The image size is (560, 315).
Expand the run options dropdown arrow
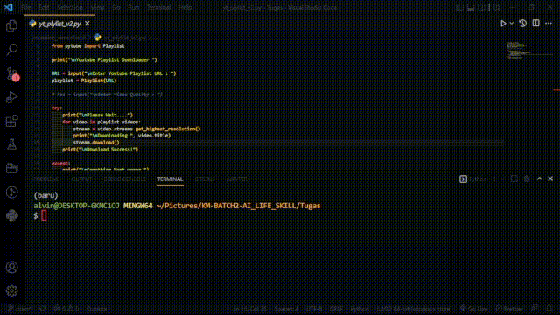pos(511,24)
